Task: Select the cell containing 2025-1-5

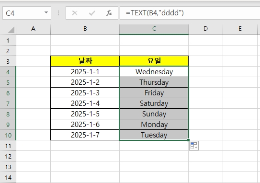Action: [85, 114]
